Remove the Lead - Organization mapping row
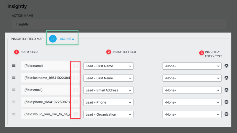The width and height of the screenshot is (237, 133). point(226,114)
